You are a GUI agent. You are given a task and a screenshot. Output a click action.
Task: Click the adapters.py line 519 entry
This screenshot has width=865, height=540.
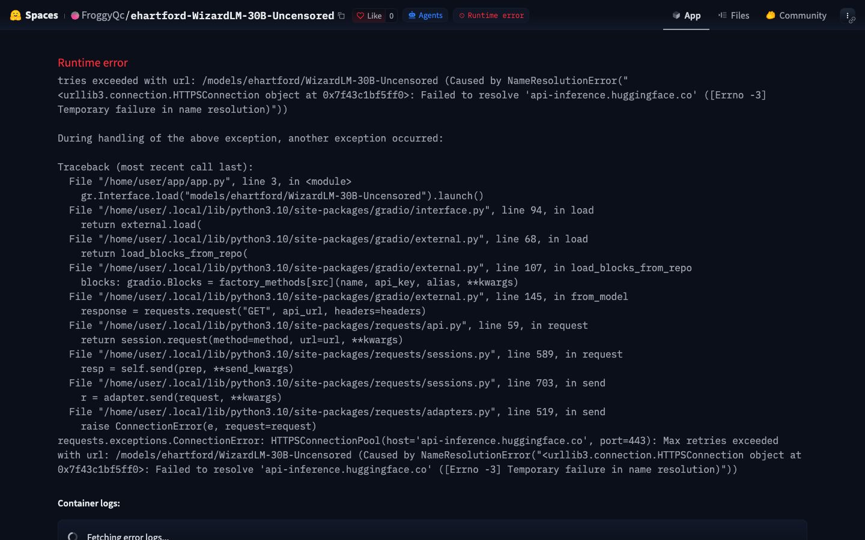337,412
